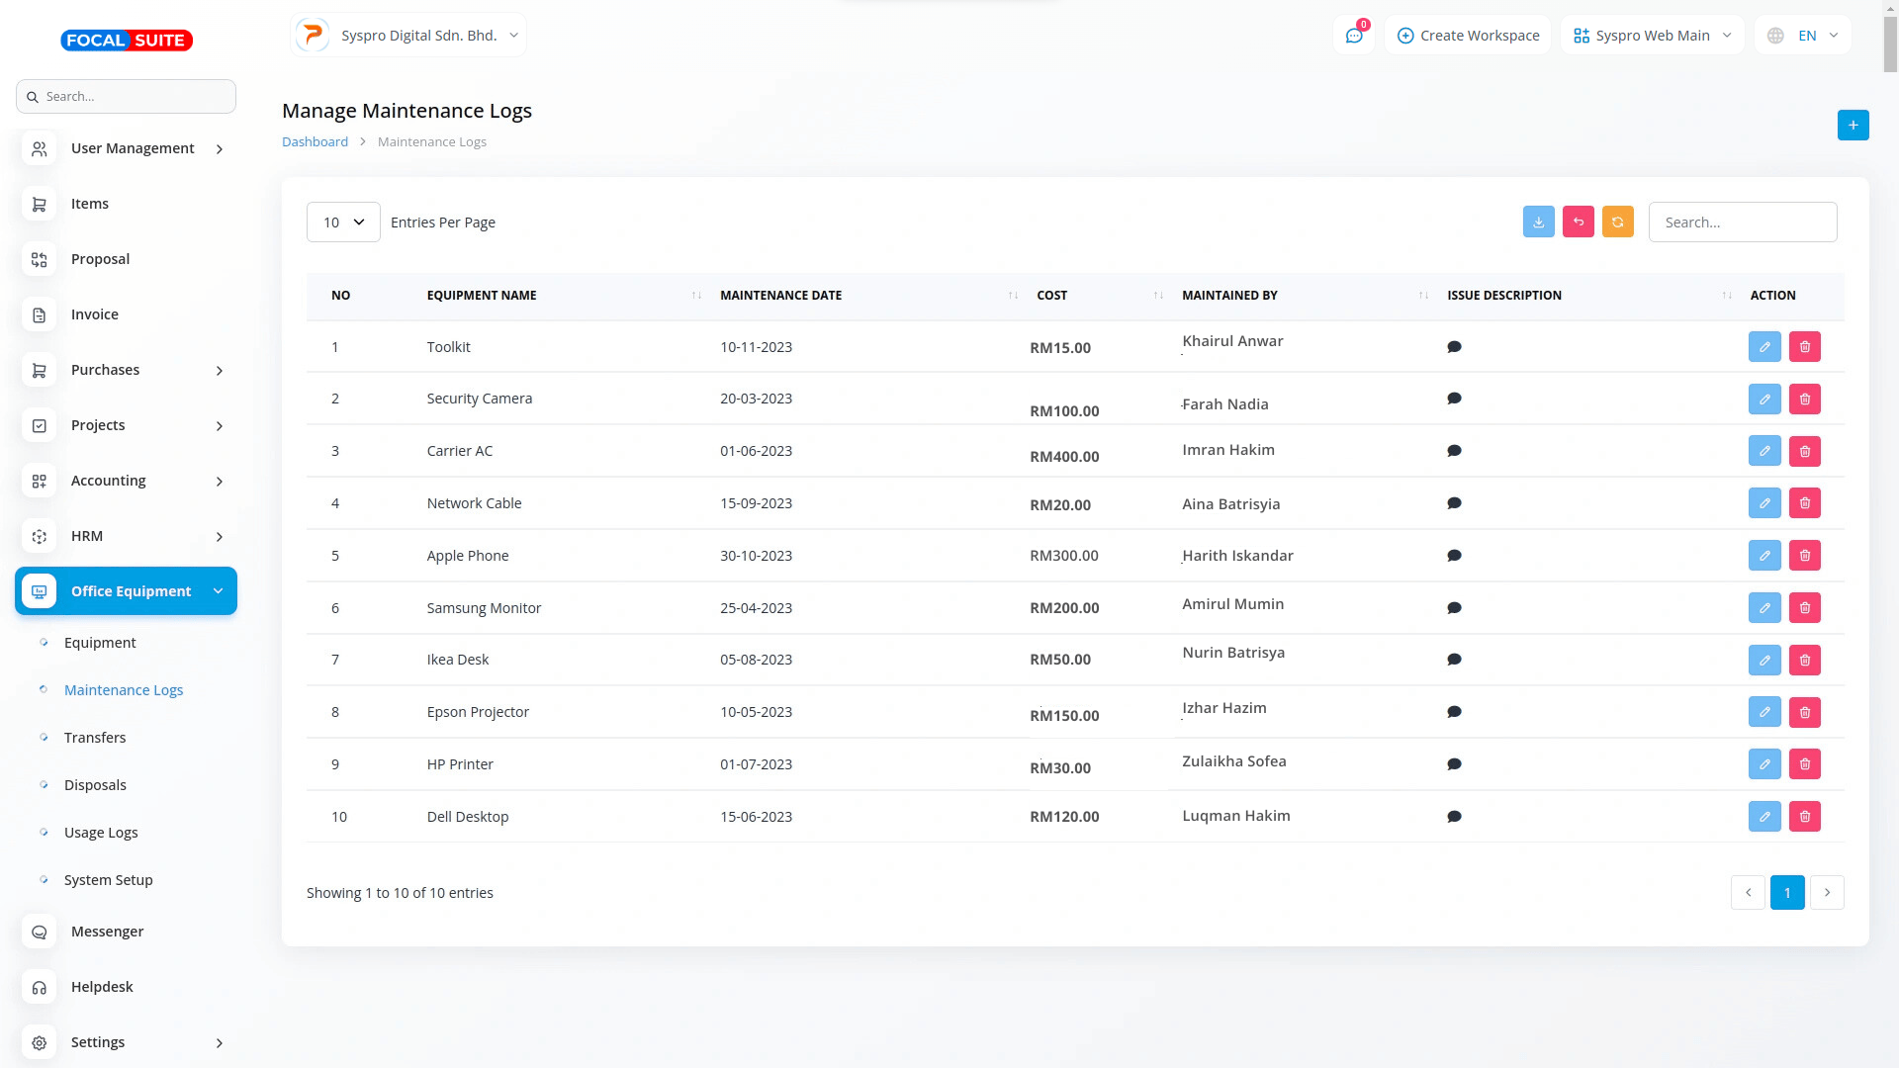Delete the Dell Desktop maintenance log

(1804, 817)
